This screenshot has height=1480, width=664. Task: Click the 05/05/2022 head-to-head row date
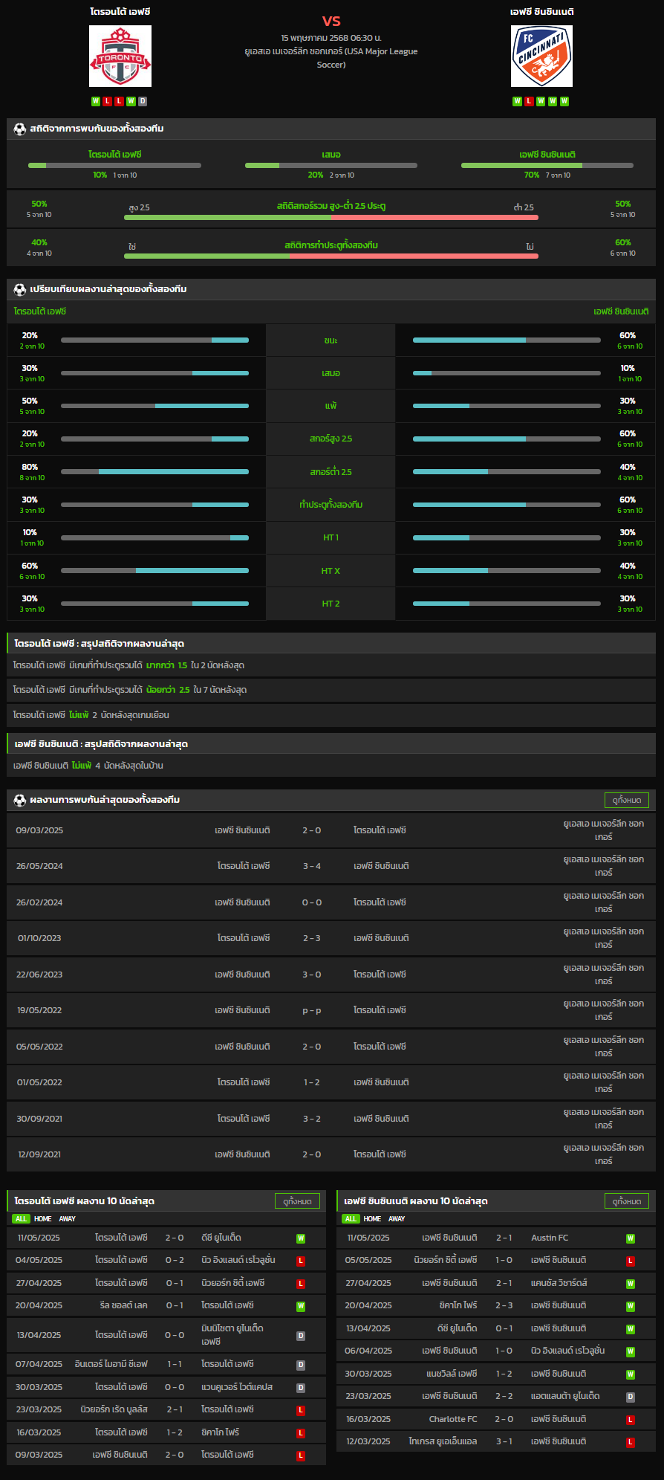(x=39, y=1047)
